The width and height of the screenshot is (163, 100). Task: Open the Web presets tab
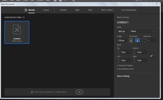(x=77, y=10)
